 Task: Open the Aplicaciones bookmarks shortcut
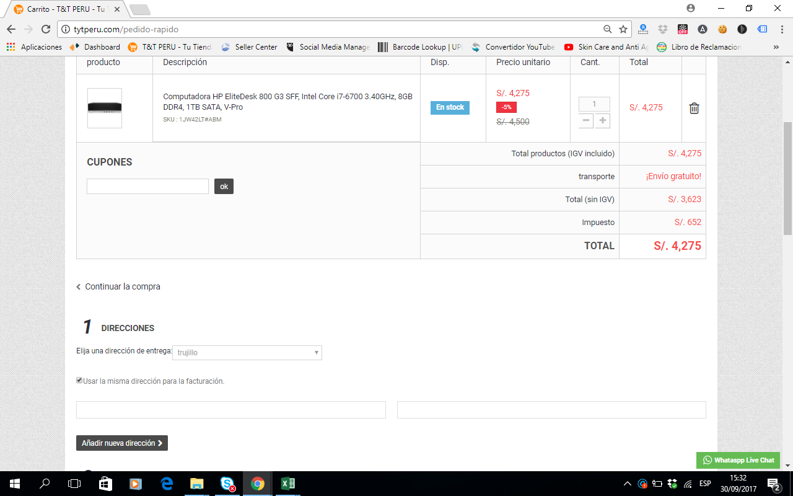[35, 47]
